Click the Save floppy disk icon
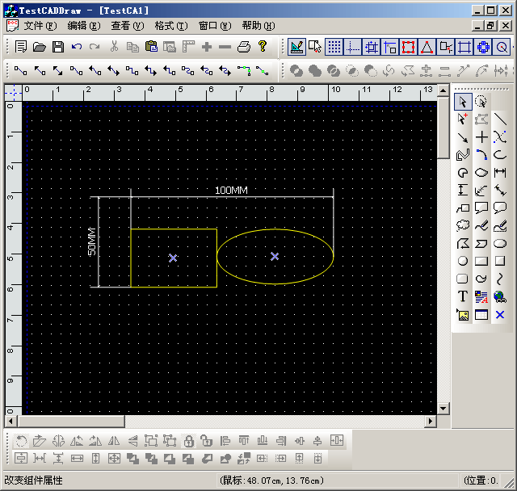517x491 pixels. point(58,47)
